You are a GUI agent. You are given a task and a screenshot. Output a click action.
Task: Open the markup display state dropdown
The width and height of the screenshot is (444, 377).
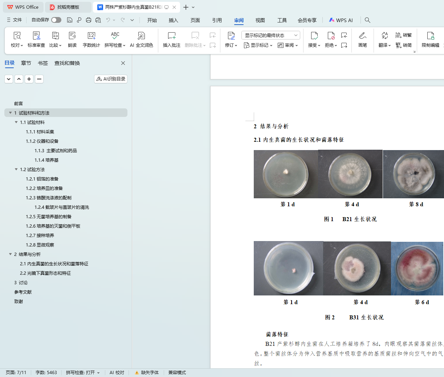coord(270,35)
